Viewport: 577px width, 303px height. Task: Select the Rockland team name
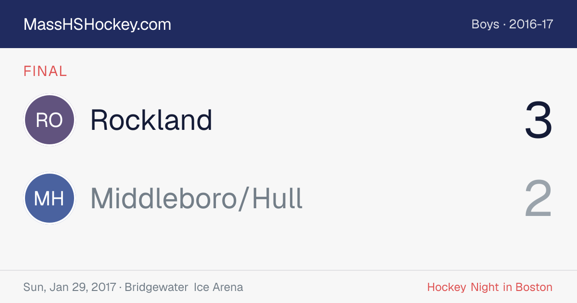(x=151, y=120)
